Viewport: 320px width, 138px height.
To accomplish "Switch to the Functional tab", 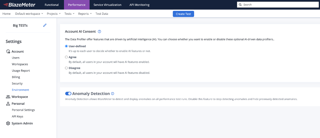I will (51, 5).
